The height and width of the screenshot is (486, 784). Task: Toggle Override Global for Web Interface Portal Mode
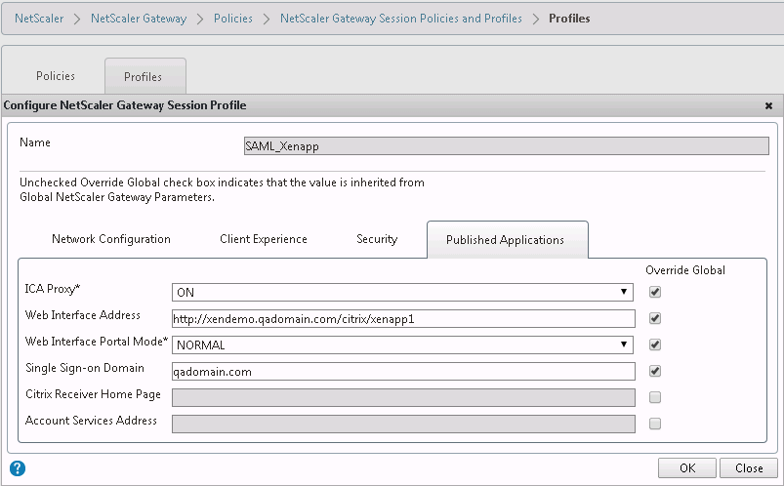655,344
